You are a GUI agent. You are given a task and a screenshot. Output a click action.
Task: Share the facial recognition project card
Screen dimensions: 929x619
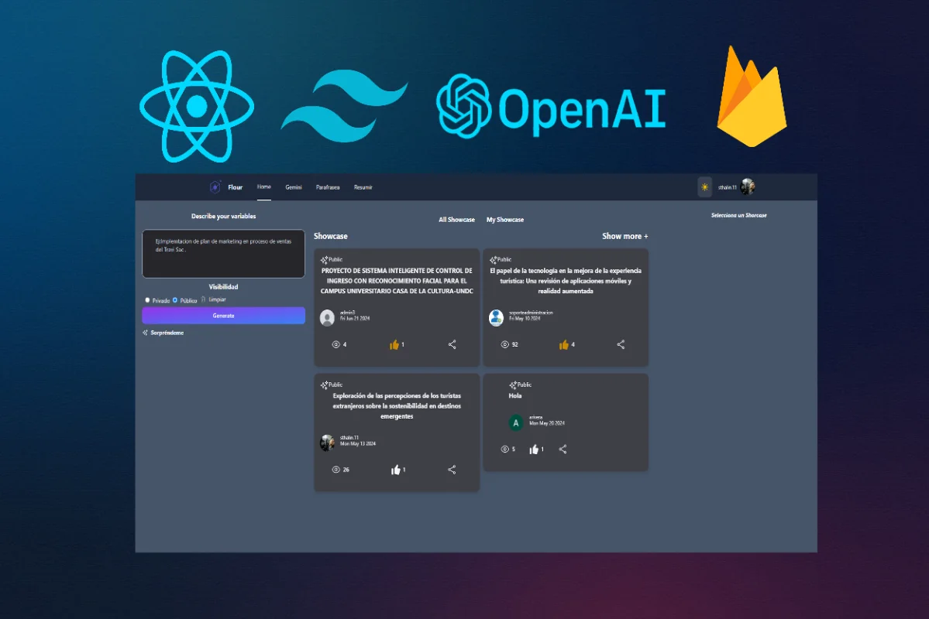(452, 344)
